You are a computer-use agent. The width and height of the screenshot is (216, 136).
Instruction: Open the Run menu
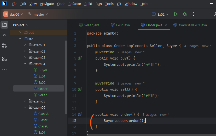pyautogui.click(x=99, y=4)
